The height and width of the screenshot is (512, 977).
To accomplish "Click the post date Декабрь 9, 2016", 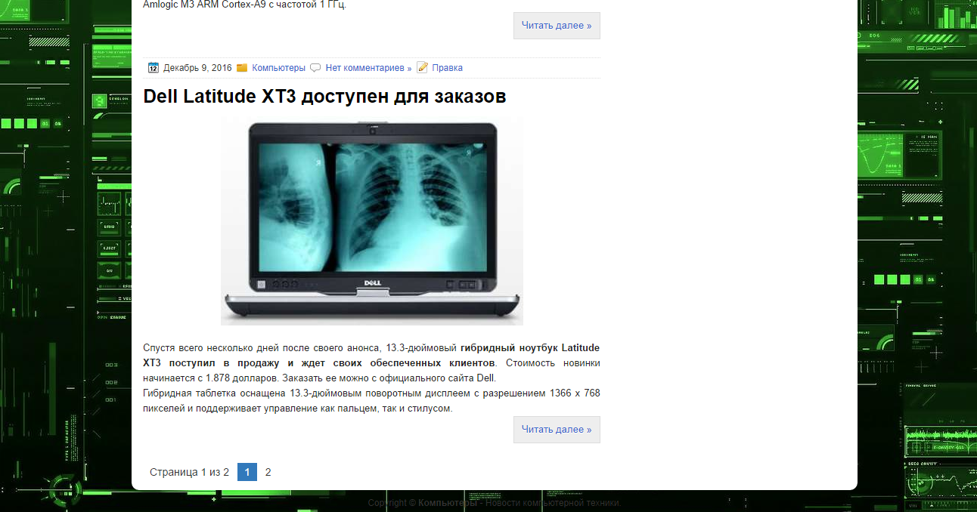I will click(197, 68).
